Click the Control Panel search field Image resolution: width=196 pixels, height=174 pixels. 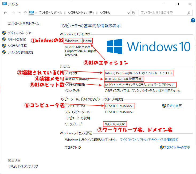[x=165, y=13]
